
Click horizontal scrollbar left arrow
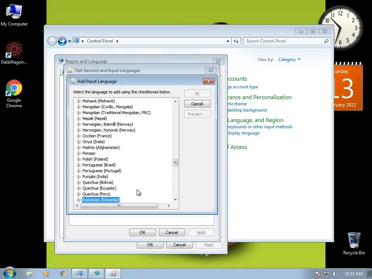(77, 206)
